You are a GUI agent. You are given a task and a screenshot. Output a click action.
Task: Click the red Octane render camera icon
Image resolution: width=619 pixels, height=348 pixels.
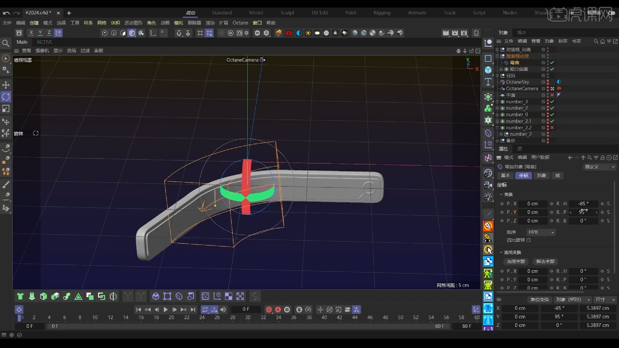(x=289, y=33)
